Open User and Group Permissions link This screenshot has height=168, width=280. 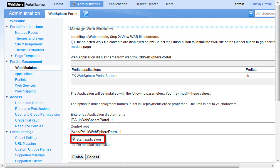point(38,115)
